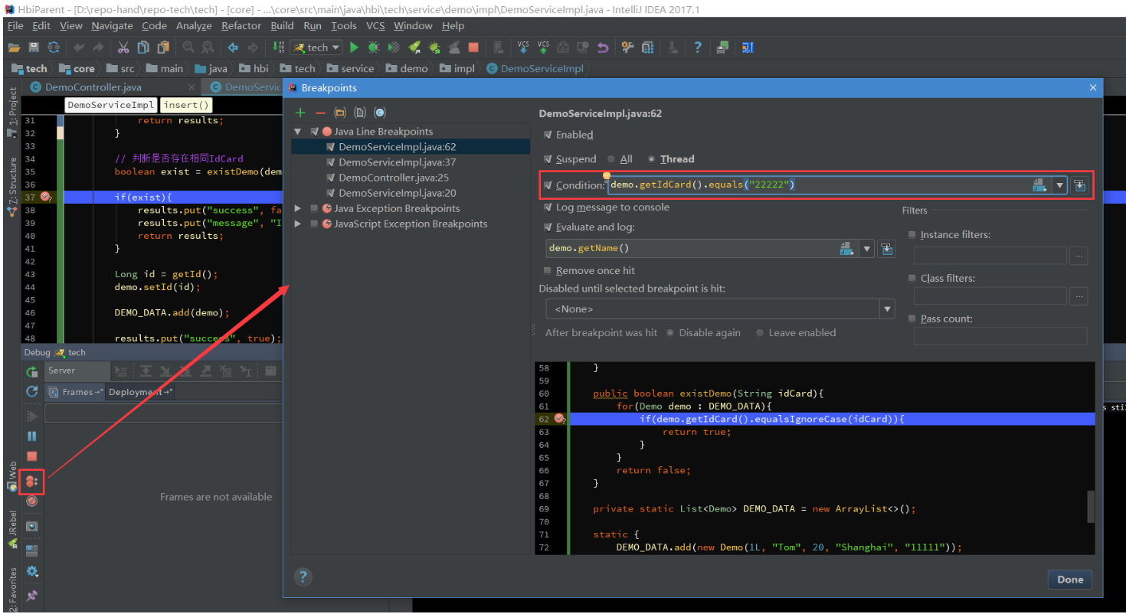Add a new breakpoint with green plus

[x=300, y=113]
